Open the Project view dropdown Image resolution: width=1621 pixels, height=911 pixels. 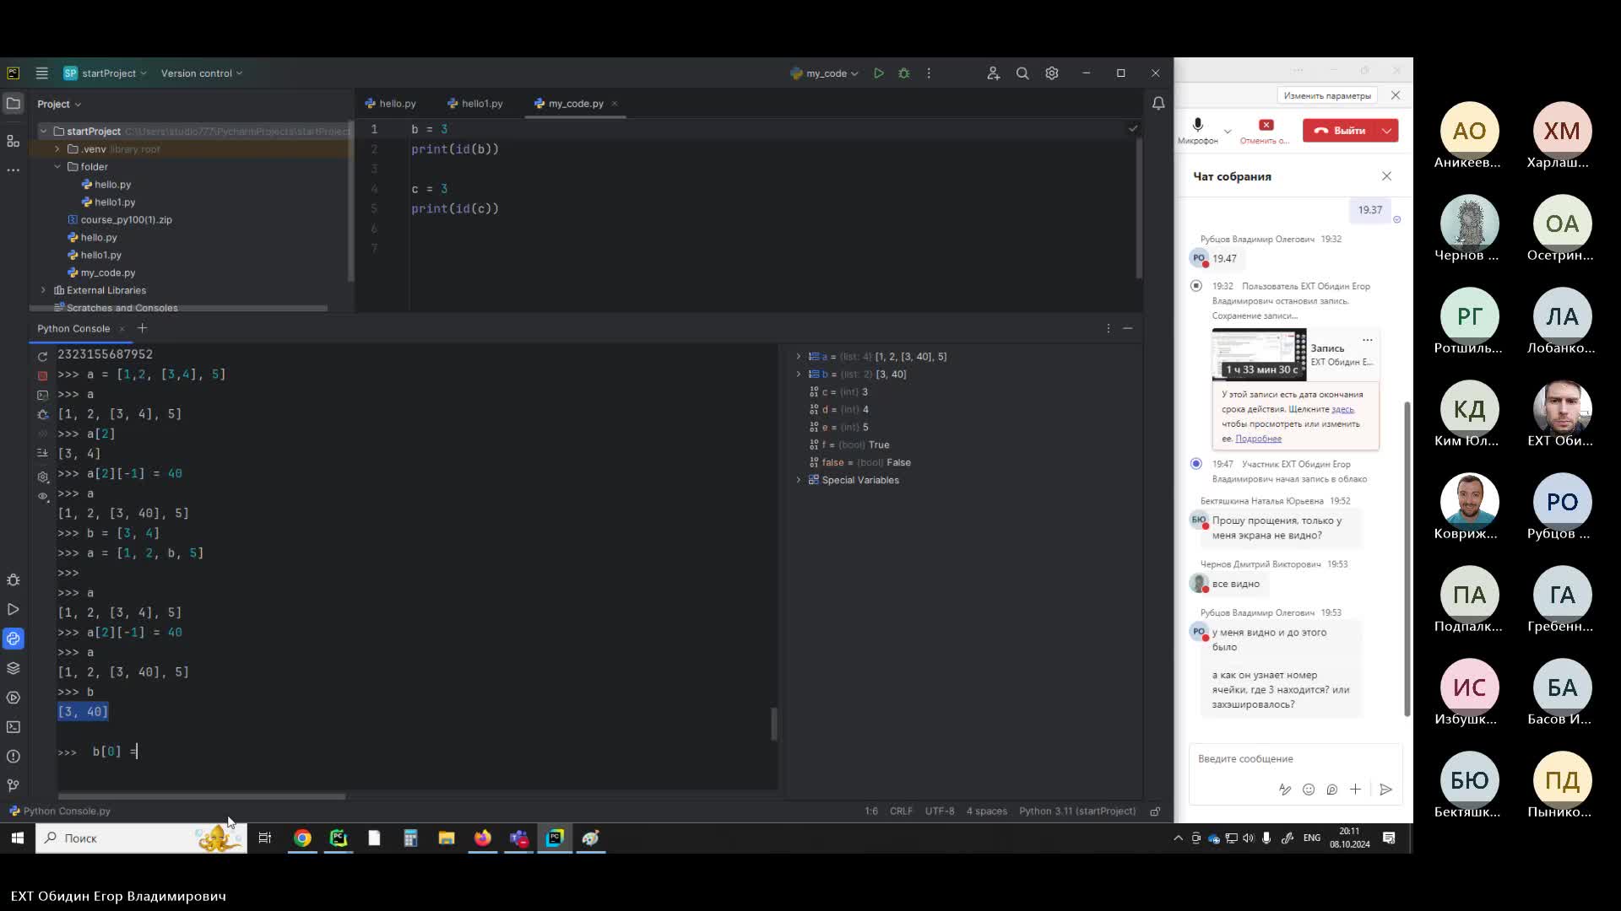pos(59,104)
